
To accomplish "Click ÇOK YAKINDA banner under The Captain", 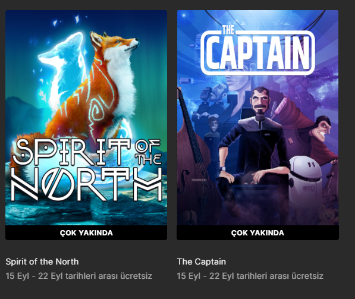I will [x=257, y=232].
